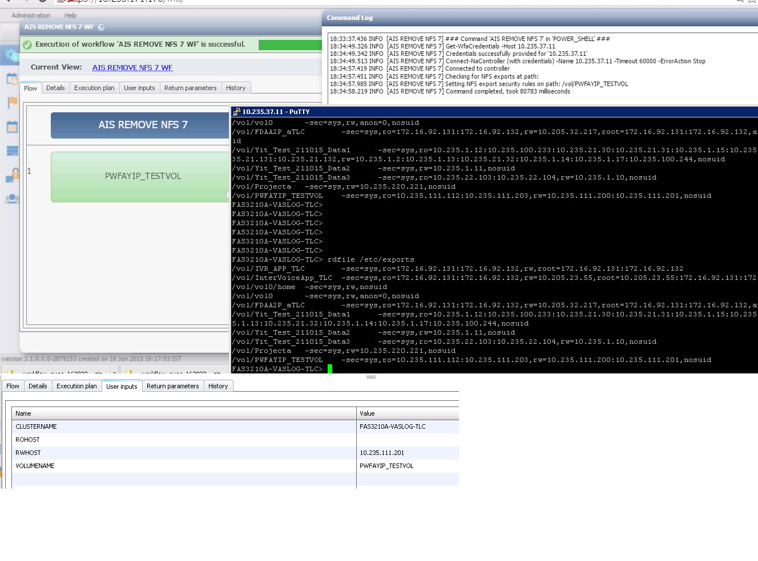Click the recurring schedule sidebar icon

[12, 79]
